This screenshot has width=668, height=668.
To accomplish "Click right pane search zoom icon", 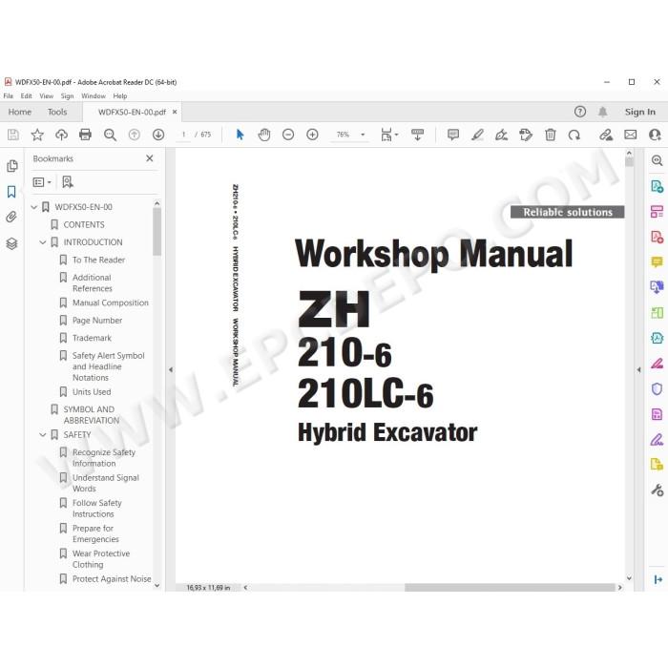I will point(657,161).
